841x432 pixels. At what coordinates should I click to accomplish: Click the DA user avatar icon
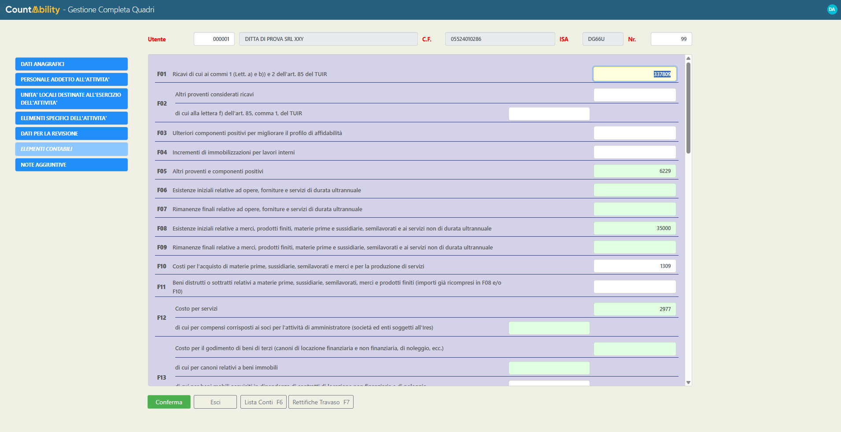click(x=832, y=9)
